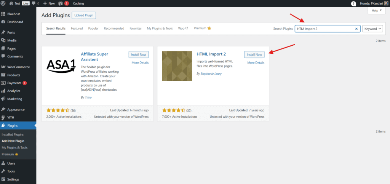Open Howdy, PKandari account menu
The image size is (390, 184).
pyautogui.click(x=374, y=3)
